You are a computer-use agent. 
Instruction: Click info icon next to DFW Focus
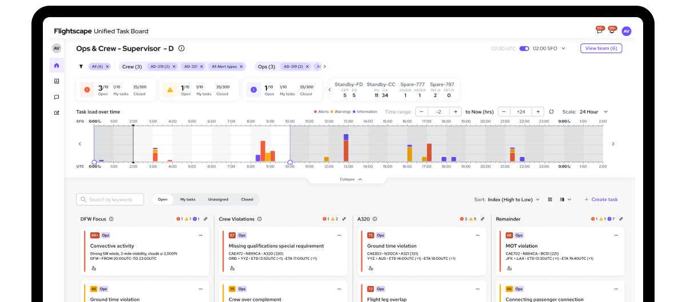coord(111,219)
